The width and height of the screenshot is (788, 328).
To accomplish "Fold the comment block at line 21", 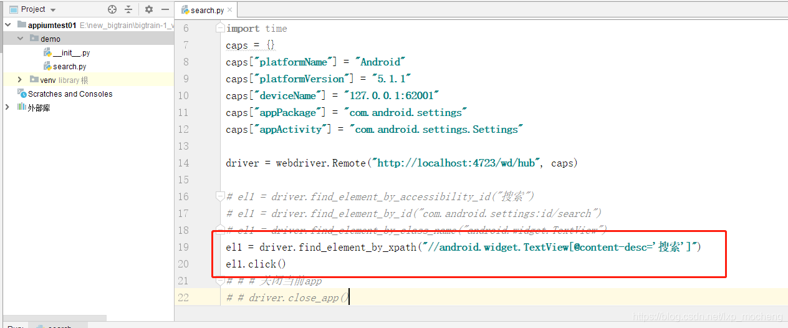I will point(219,281).
